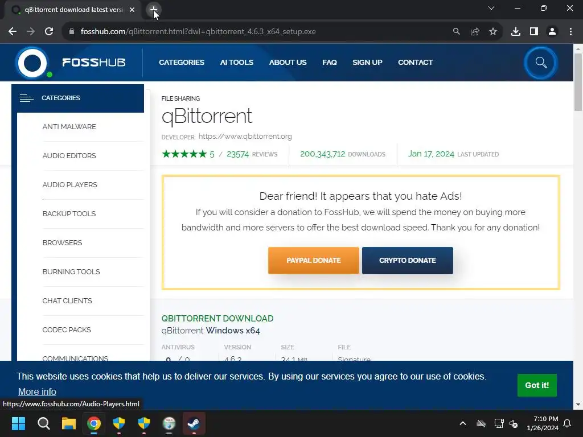
Task: Select CODEC PACKS category
Action: pos(67,329)
